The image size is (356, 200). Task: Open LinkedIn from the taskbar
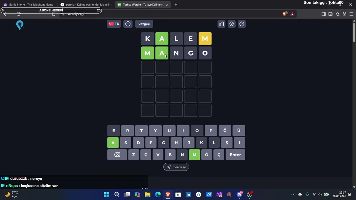pyautogui.click(x=188, y=194)
